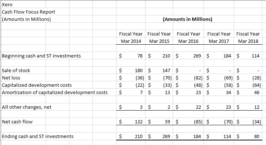Click the 'Cash Flow Focus Report' cell
266x145 pixels.
(x=29, y=12)
